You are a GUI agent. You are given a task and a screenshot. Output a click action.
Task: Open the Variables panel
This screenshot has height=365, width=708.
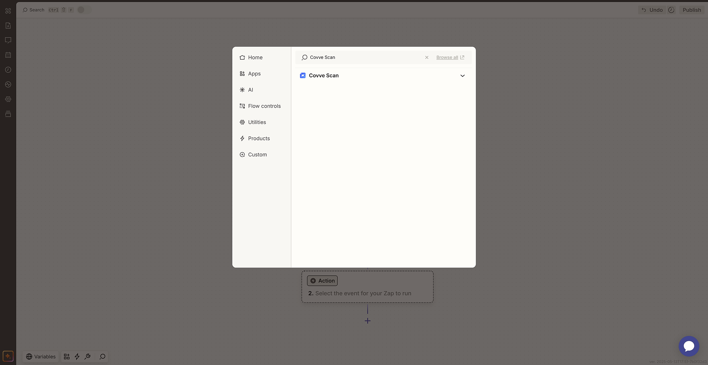[41, 356]
